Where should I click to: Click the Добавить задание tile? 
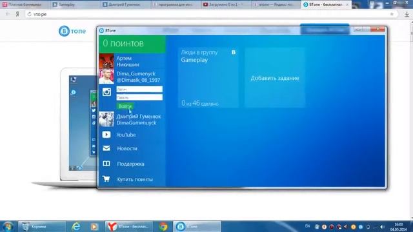[275, 78]
